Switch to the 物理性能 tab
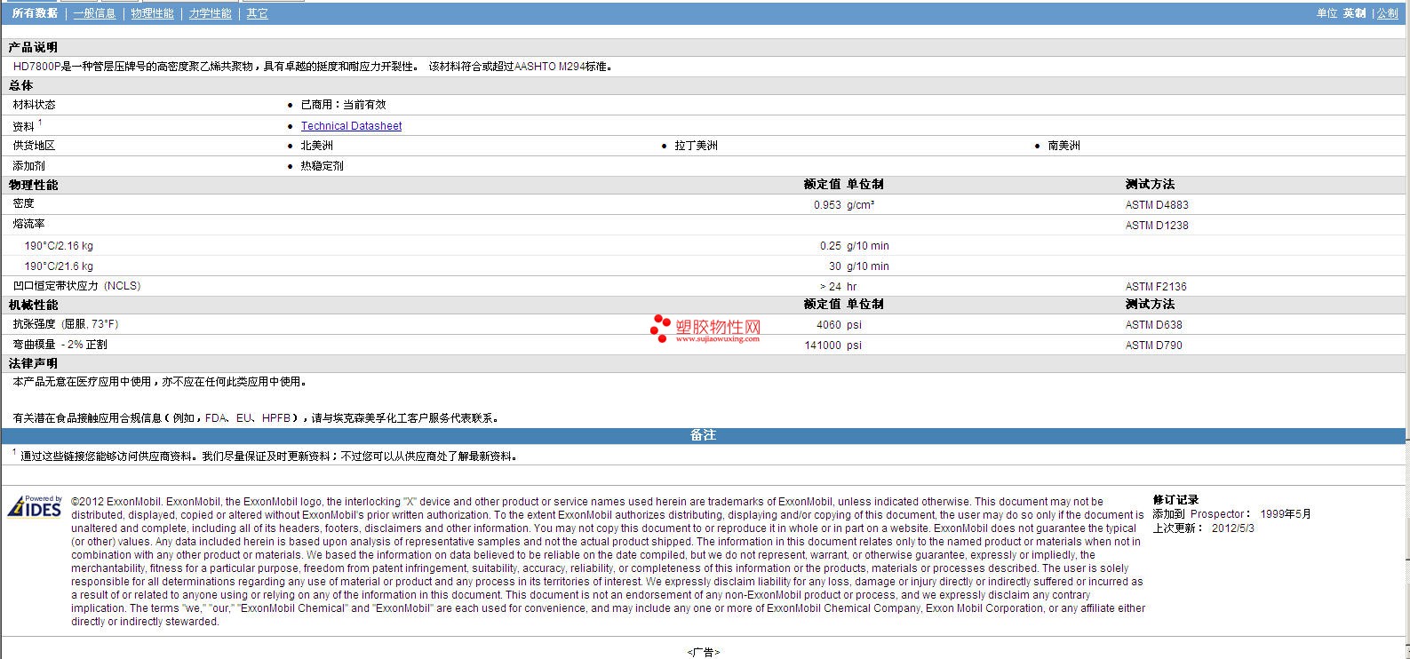1410x659 pixels. pyautogui.click(x=152, y=13)
